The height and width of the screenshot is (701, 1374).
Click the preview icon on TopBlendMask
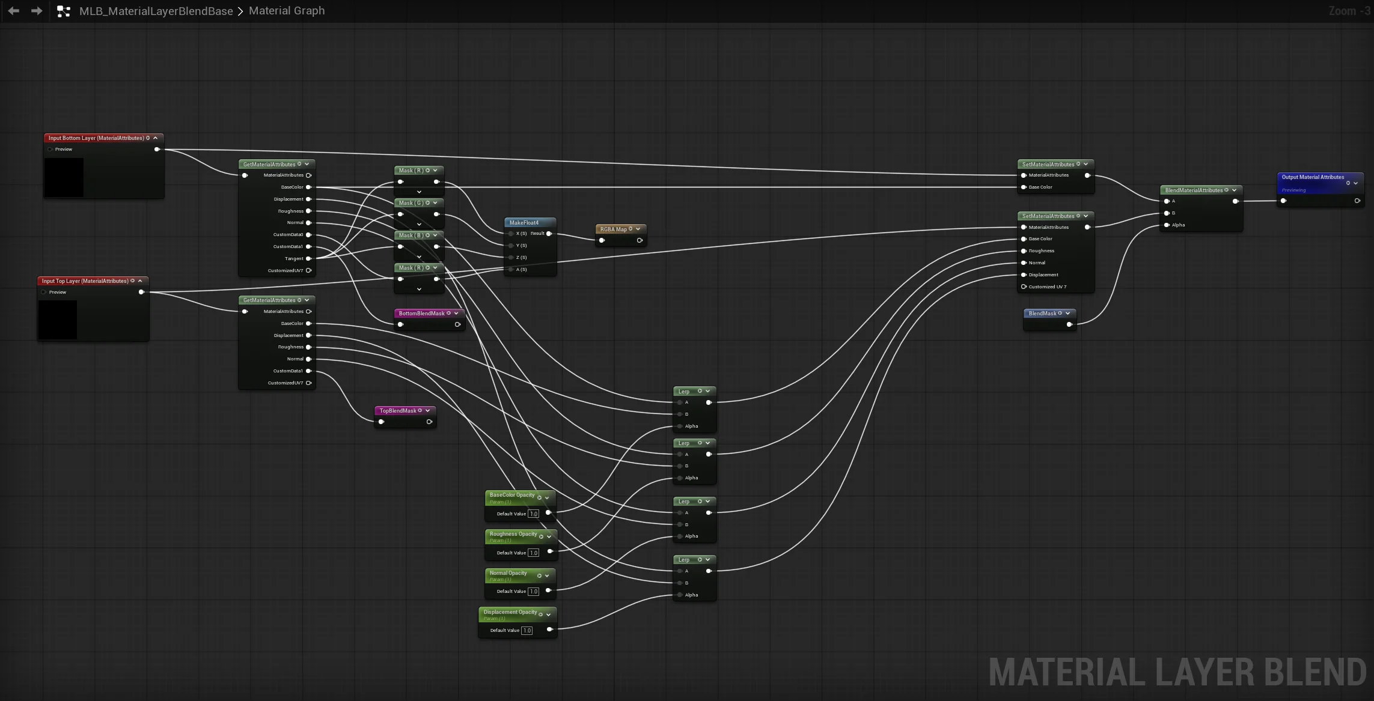420,411
